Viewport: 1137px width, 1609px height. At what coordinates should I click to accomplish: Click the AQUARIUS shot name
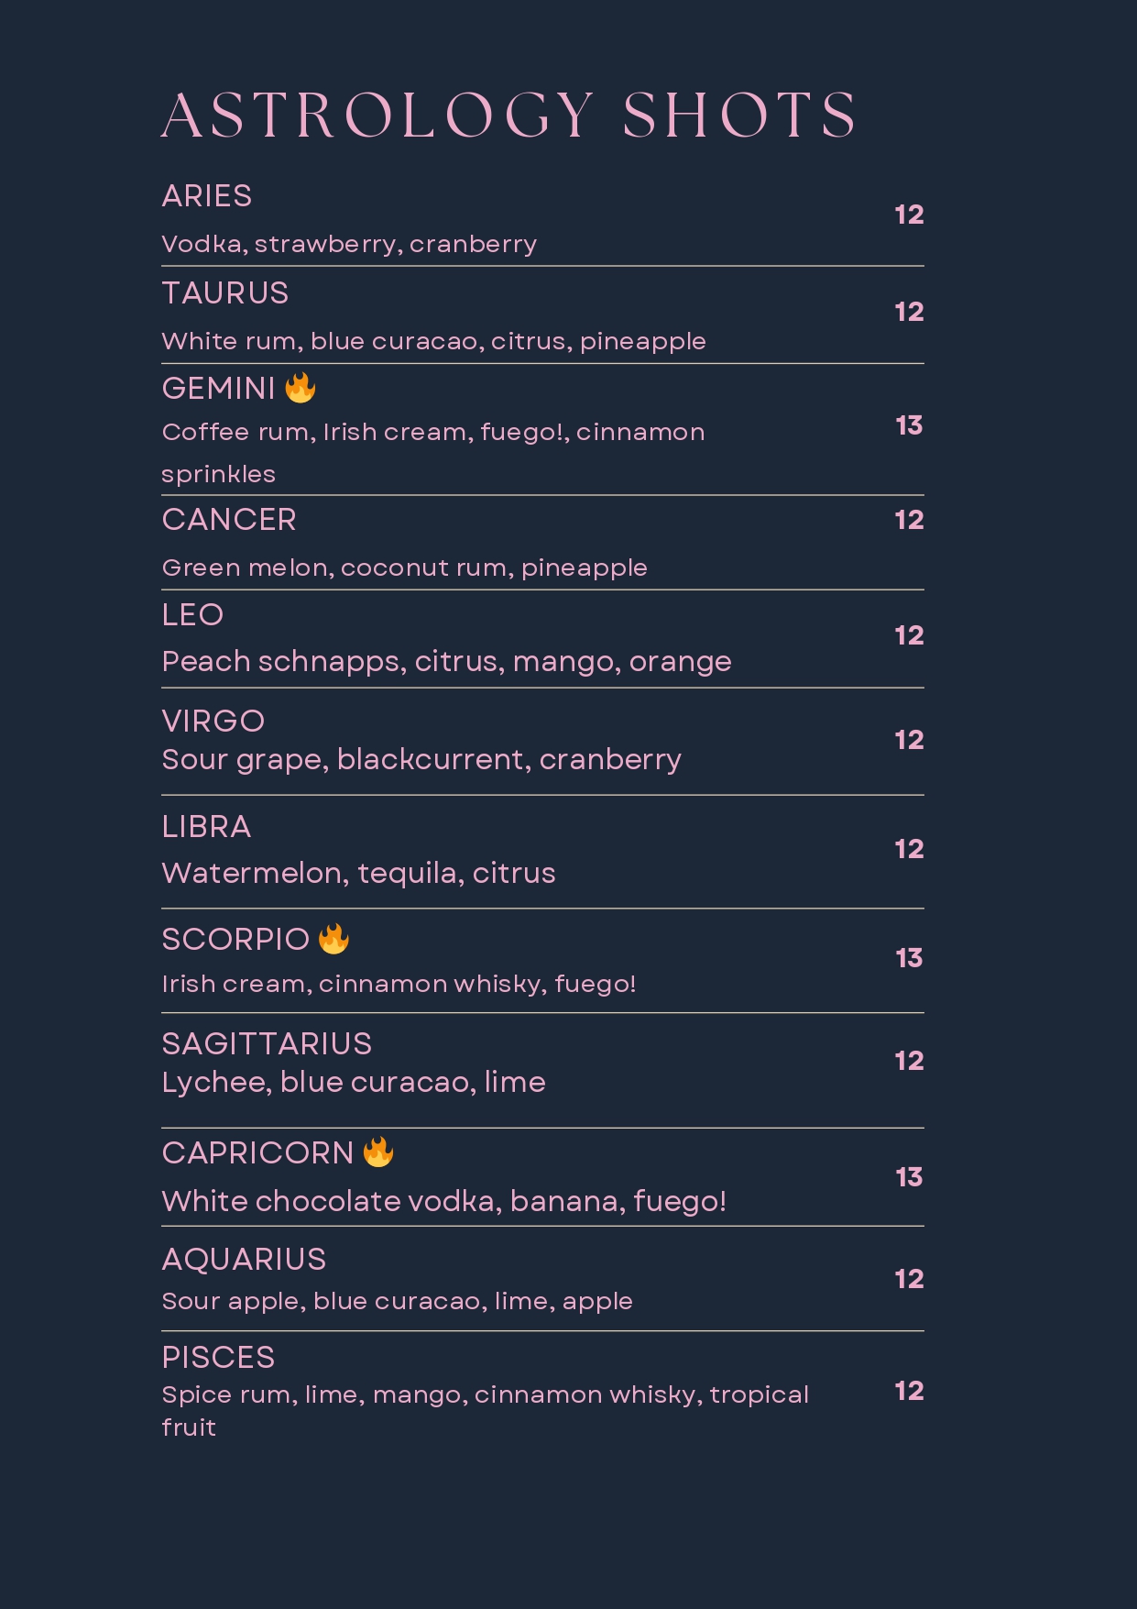[x=244, y=1260]
